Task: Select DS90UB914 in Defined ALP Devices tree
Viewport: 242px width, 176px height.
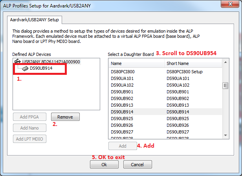Action: click(41, 68)
